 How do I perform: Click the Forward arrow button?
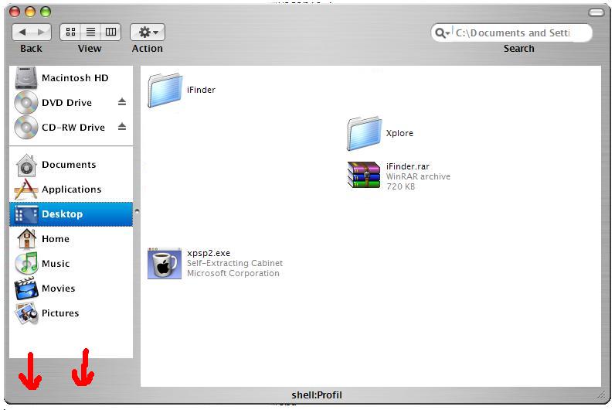pos(41,32)
